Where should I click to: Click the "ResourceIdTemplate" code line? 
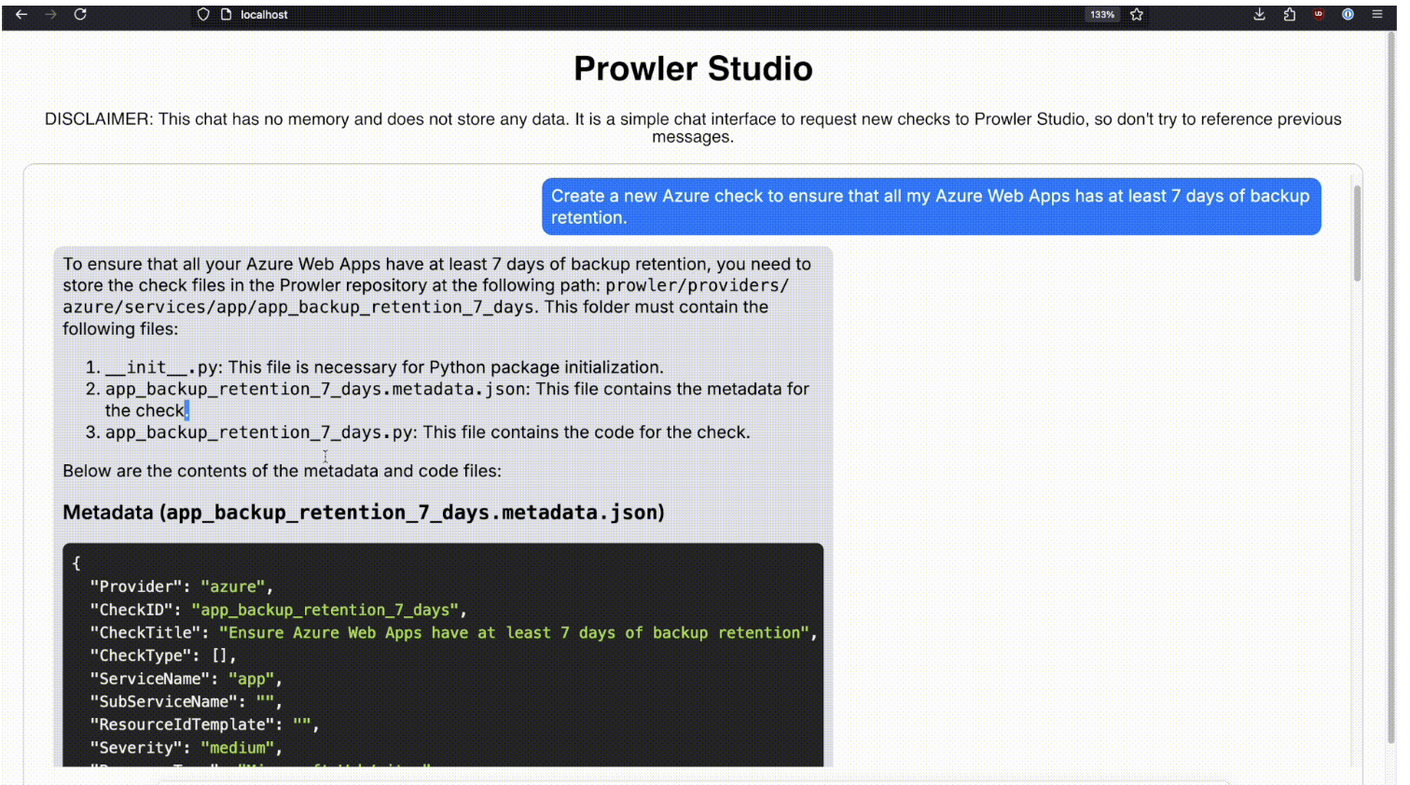[204, 724]
